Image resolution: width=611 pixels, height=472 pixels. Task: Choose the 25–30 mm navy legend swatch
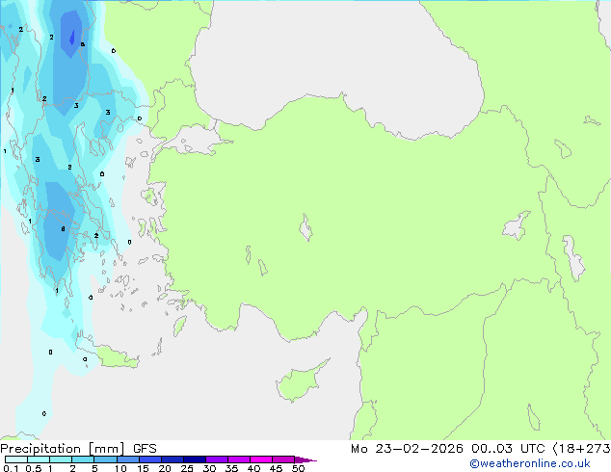pyautogui.click(x=194, y=459)
